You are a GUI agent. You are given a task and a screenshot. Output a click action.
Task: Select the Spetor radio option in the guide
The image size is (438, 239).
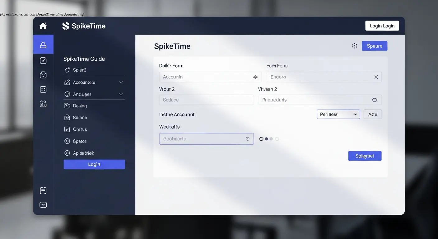click(67, 141)
